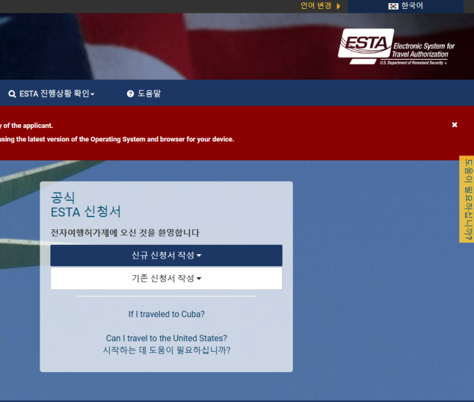Click the search magnifier icon
This screenshot has width=474, height=402.
pyautogui.click(x=12, y=94)
